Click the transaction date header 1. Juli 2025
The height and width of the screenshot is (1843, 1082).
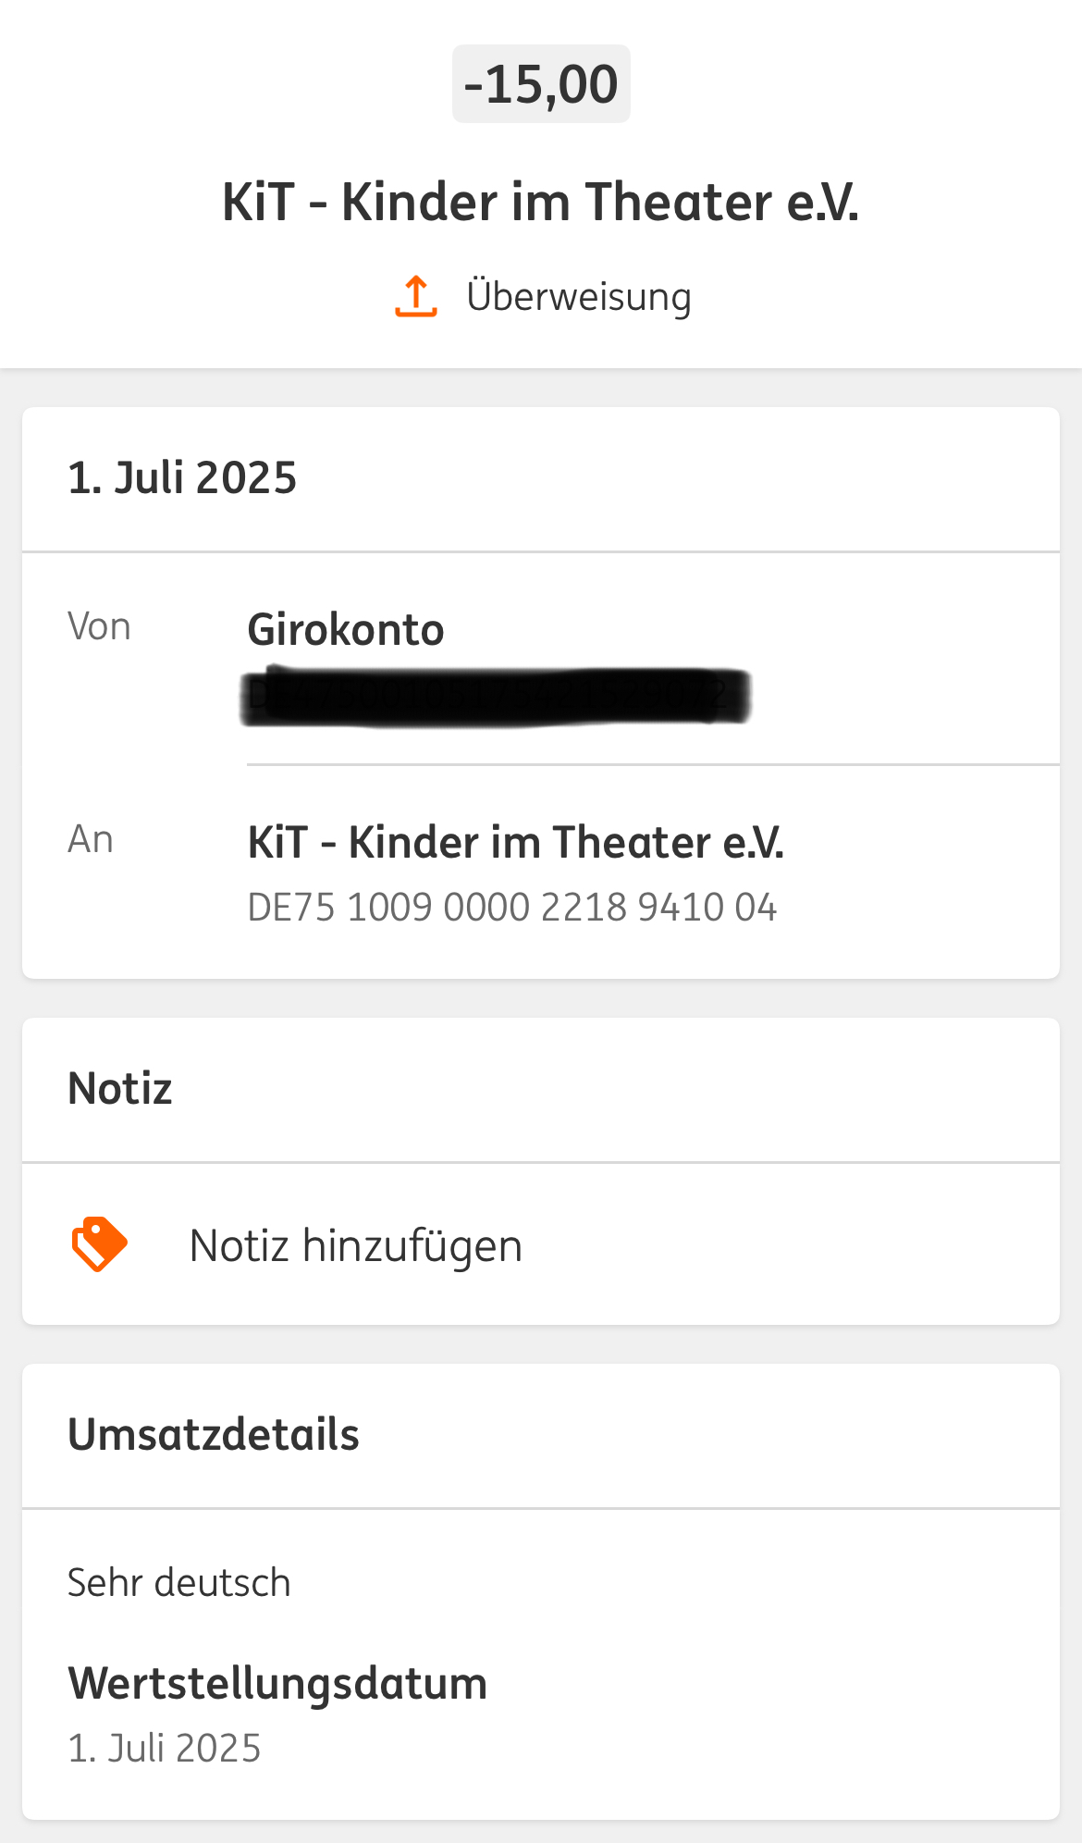point(182,478)
